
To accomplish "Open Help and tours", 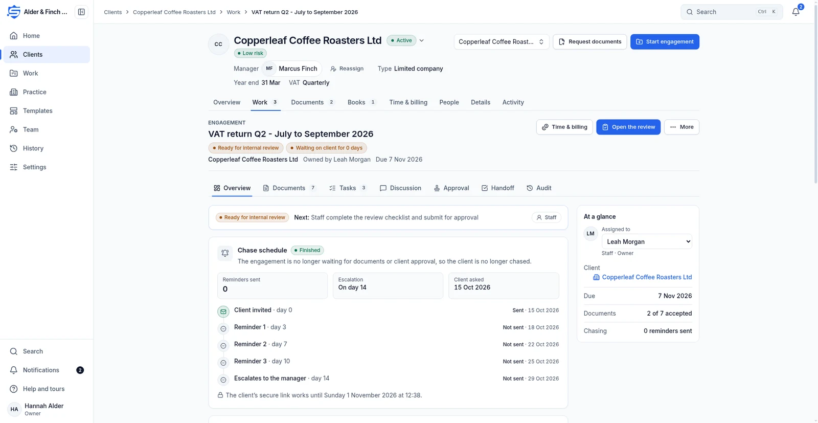I will tap(47, 389).
